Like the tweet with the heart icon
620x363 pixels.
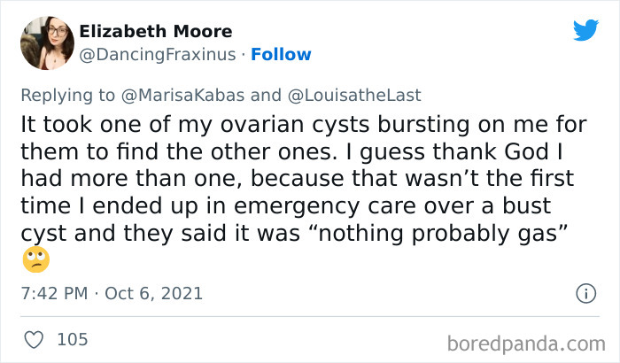(35, 339)
